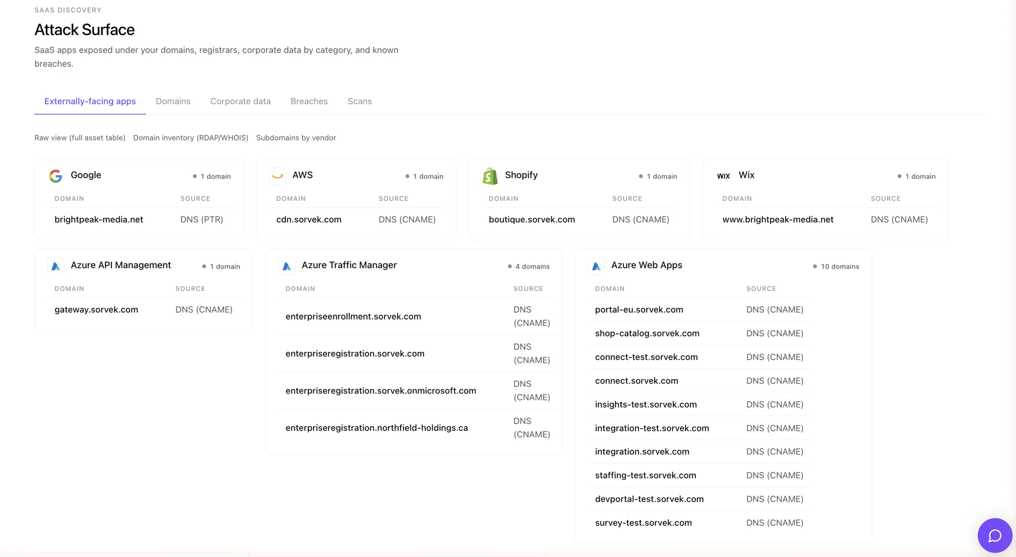The width and height of the screenshot is (1016, 557).
Task: Click enterpriseregistration.sorvek.onmicrosoft.com row
Action: pos(418,390)
